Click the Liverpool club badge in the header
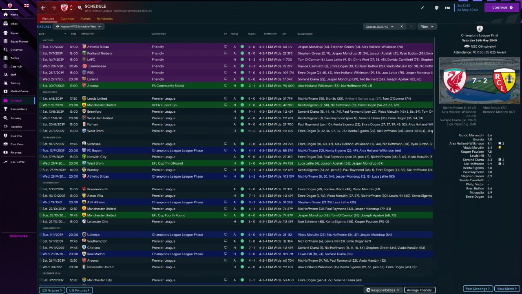 (64, 8)
